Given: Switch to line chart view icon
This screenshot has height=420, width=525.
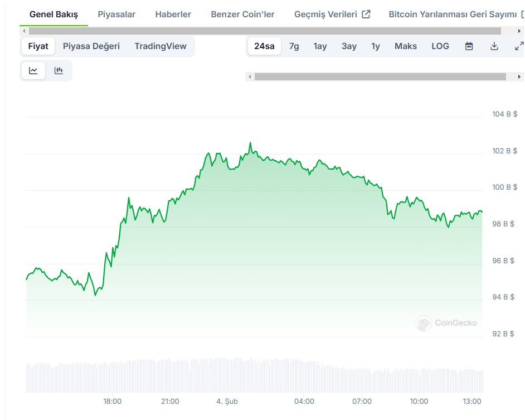Looking at the screenshot, I should 33,71.
